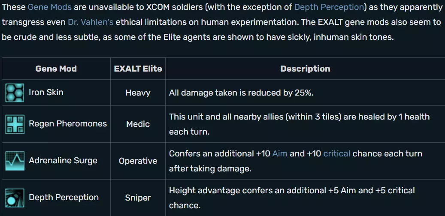
Task: Click the Aim link in Adrenaline Surge description
Action: click(x=280, y=153)
